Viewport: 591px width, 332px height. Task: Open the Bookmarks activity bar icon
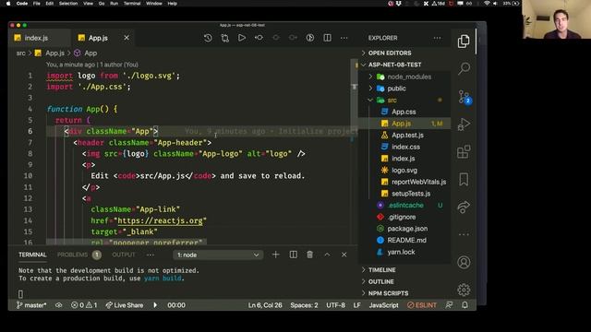[x=464, y=179]
